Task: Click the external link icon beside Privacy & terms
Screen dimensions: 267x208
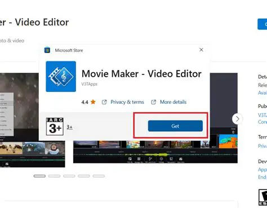Action: pyautogui.click(x=104, y=102)
